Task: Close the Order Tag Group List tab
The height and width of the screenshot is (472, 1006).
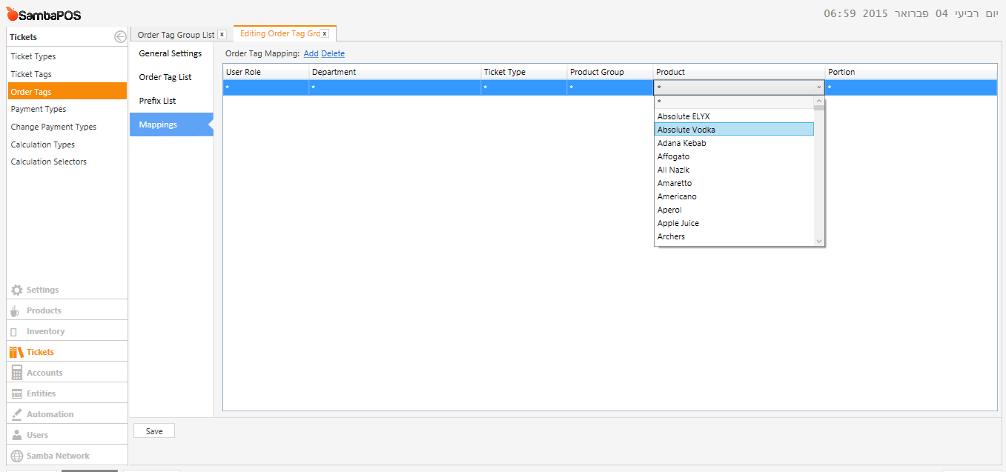Action: click(x=222, y=35)
